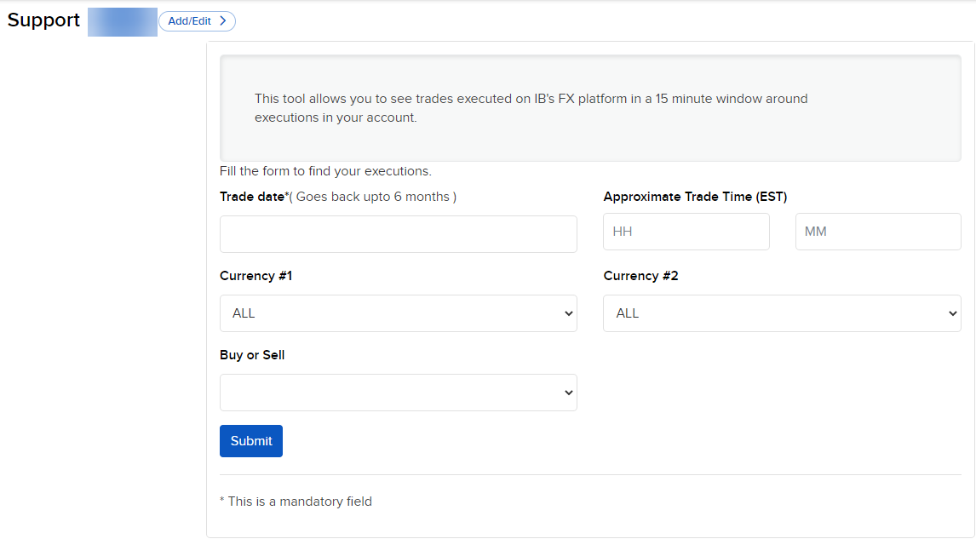
Task: Click the Currency #1 label
Action: pos(255,275)
